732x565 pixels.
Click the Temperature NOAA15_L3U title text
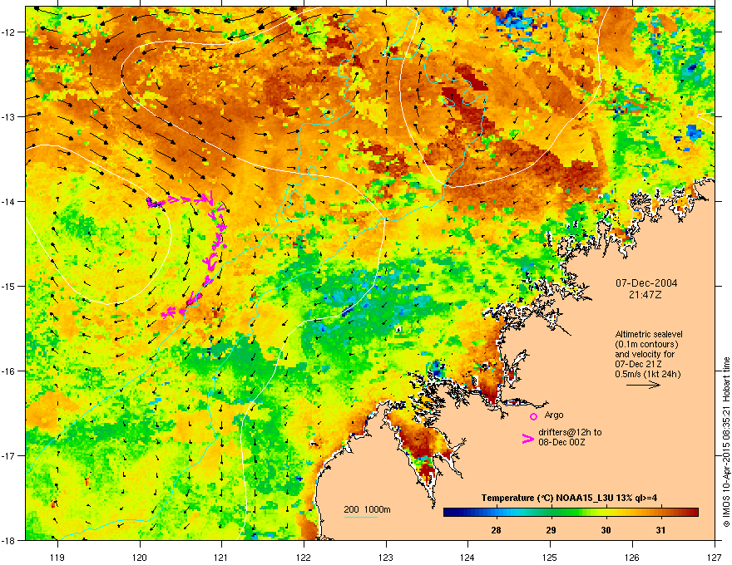569,498
